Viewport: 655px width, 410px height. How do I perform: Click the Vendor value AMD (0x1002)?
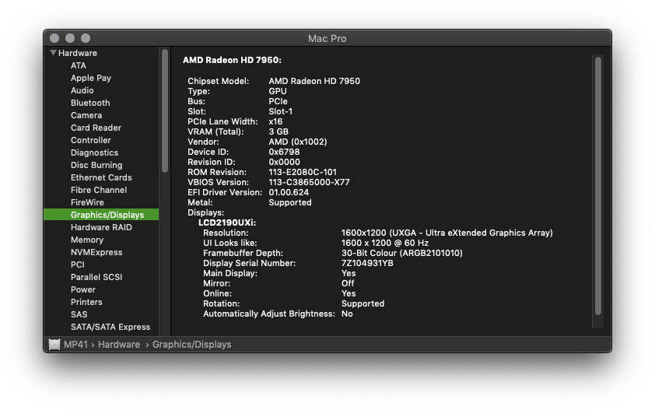pyautogui.click(x=297, y=142)
